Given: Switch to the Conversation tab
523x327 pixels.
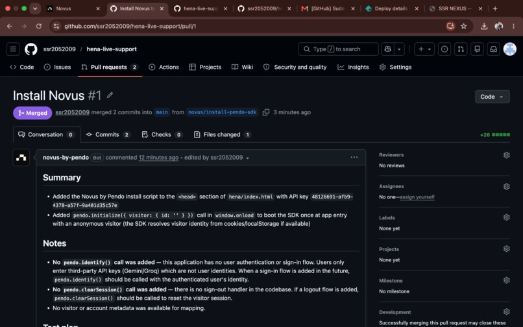Looking at the screenshot, I should coord(46,134).
